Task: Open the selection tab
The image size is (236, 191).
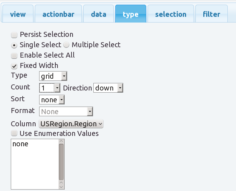Action: pyautogui.click(x=171, y=14)
